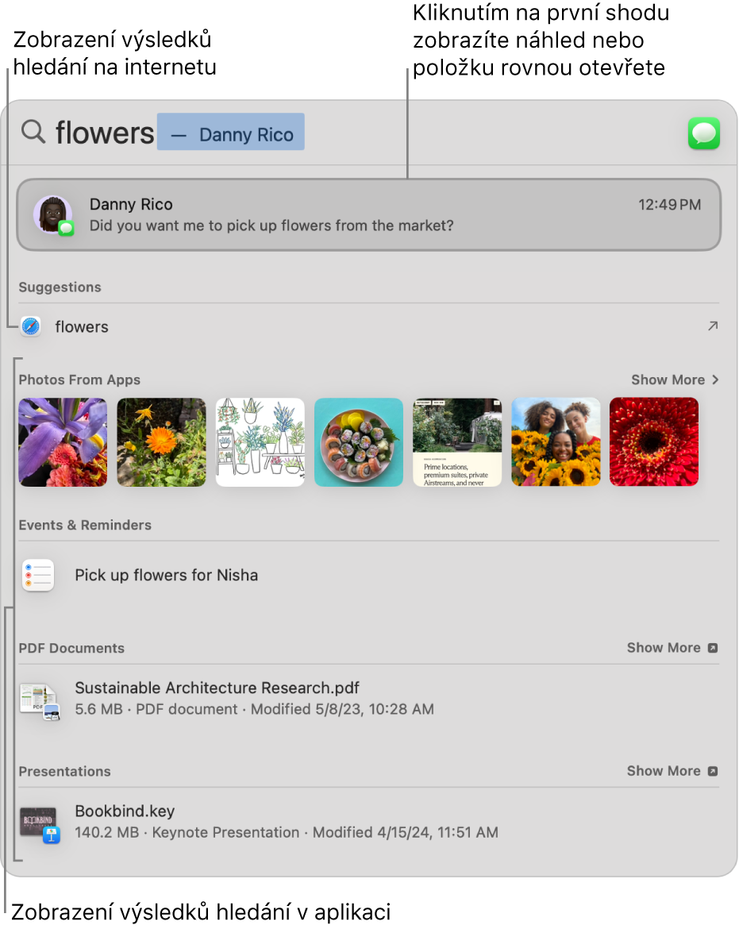Open the sushi plate photo
Screen dimensions: 739x929
[x=358, y=442]
